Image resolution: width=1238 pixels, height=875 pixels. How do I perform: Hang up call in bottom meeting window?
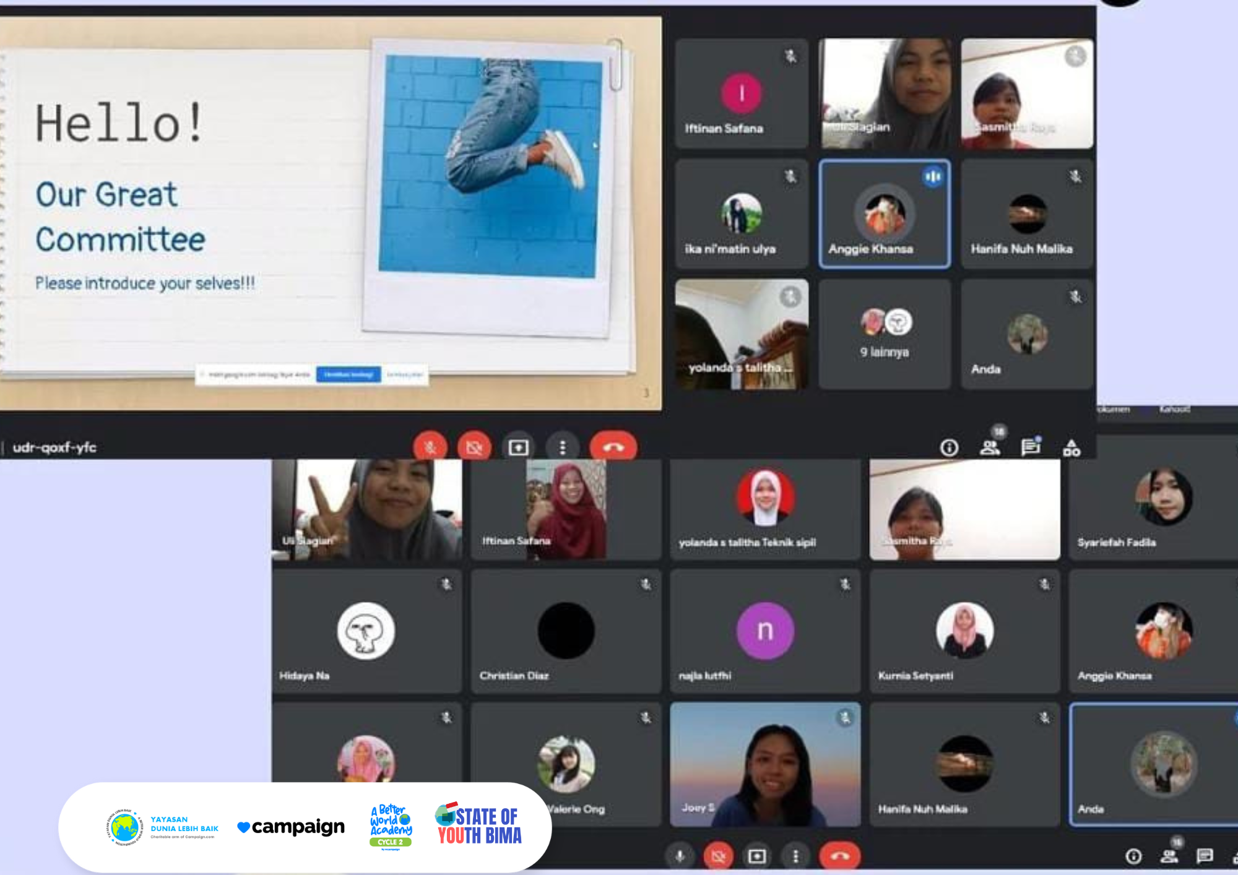pyautogui.click(x=839, y=856)
